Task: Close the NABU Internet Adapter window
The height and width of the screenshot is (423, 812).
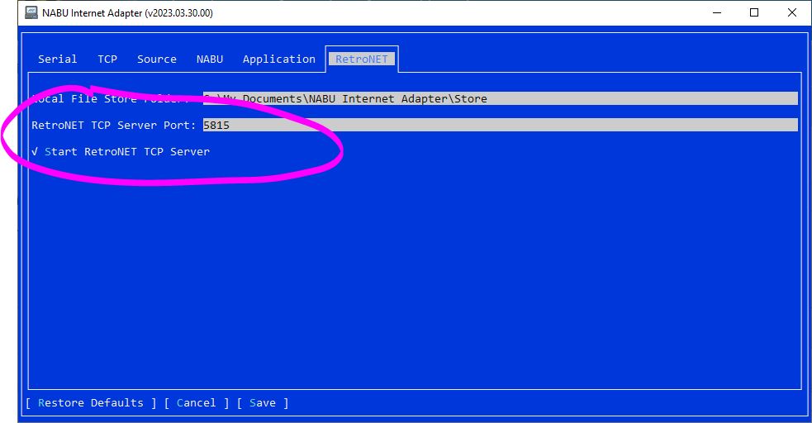Action: pyautogui.click(x=792, y=12)
